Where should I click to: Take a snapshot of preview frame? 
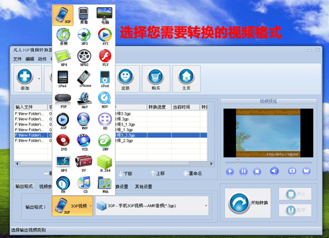tap(292, 171)
